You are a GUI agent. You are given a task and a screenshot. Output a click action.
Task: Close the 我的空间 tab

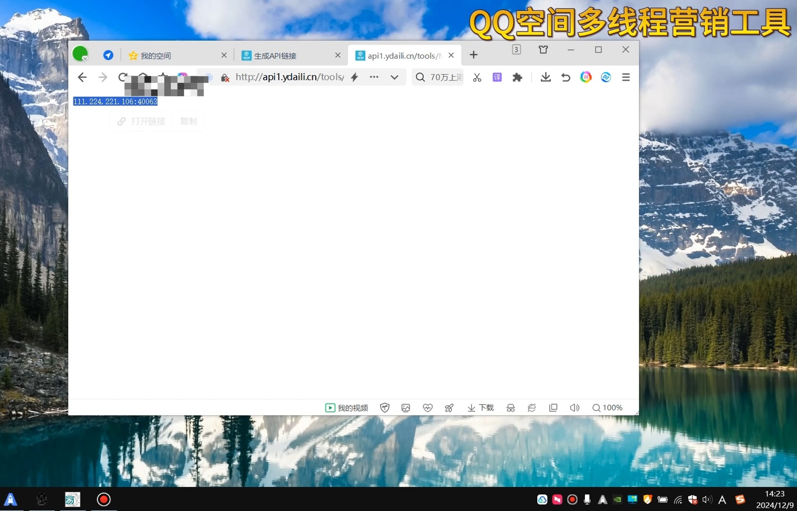pyautogui.click(x=224, y=55)
